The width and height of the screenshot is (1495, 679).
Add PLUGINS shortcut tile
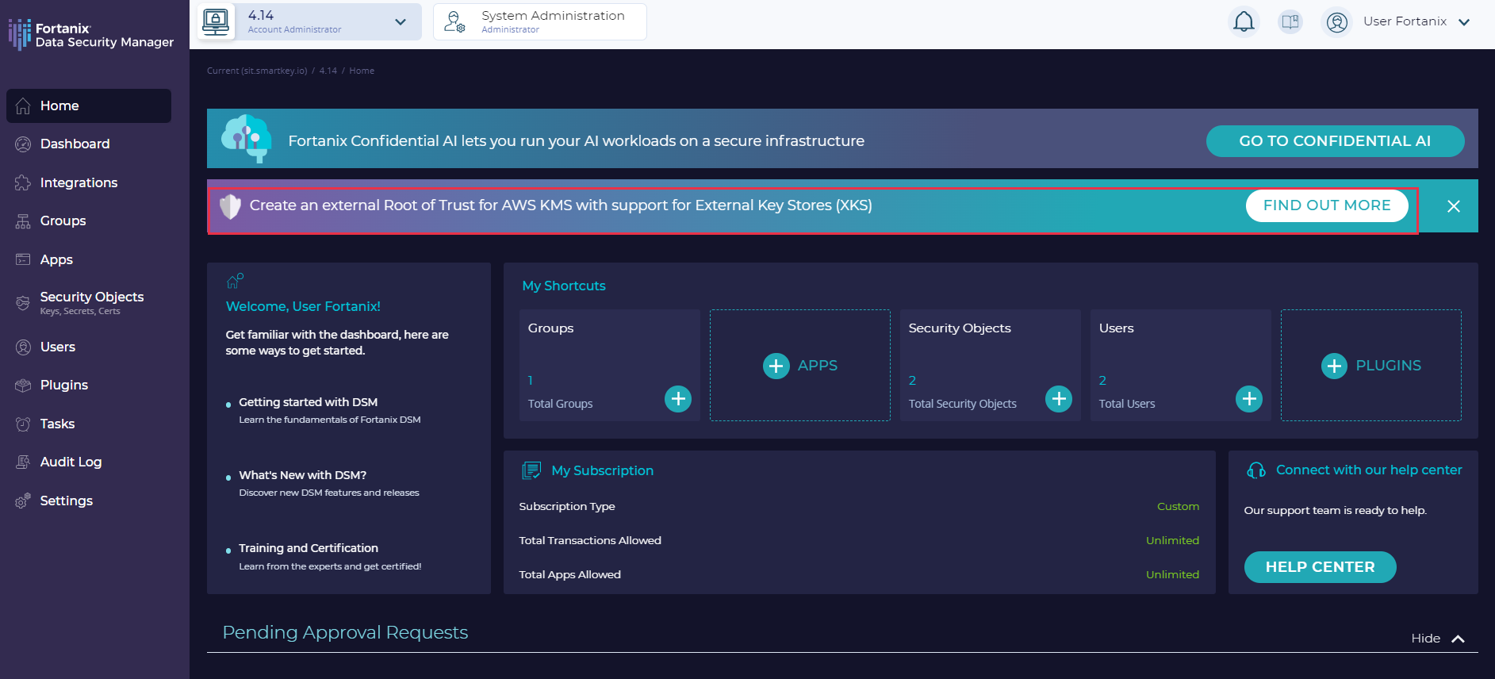pos(1370,366)
